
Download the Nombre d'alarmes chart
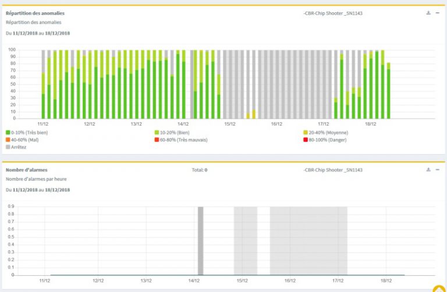[428, 169]
